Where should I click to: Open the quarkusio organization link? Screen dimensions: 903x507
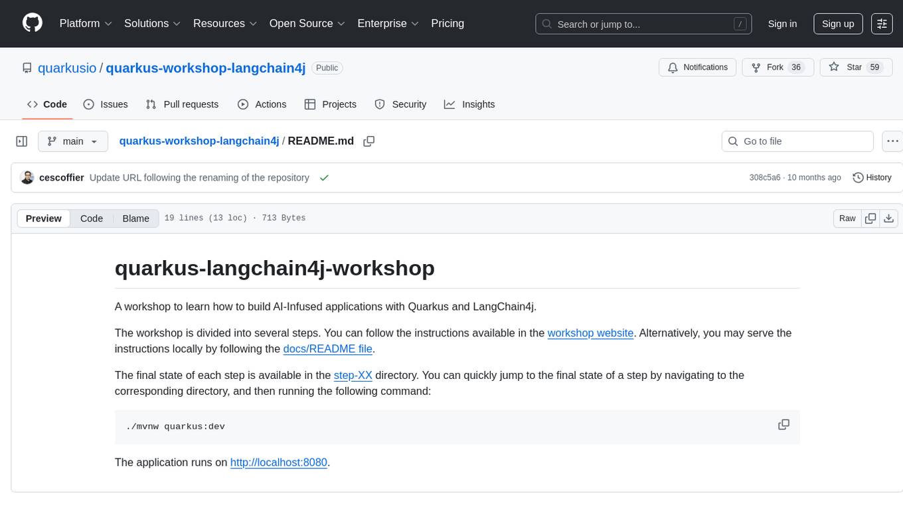(x=68, y=68)
